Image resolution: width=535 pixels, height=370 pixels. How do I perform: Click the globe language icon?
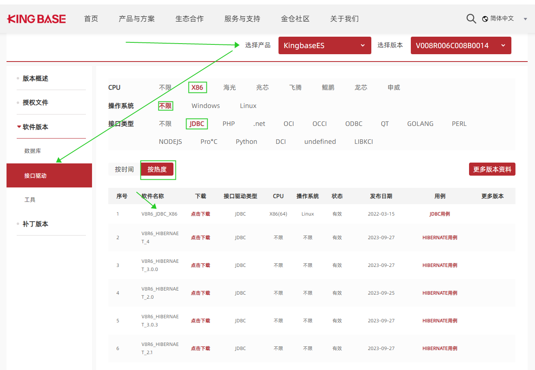coord(485,19)
